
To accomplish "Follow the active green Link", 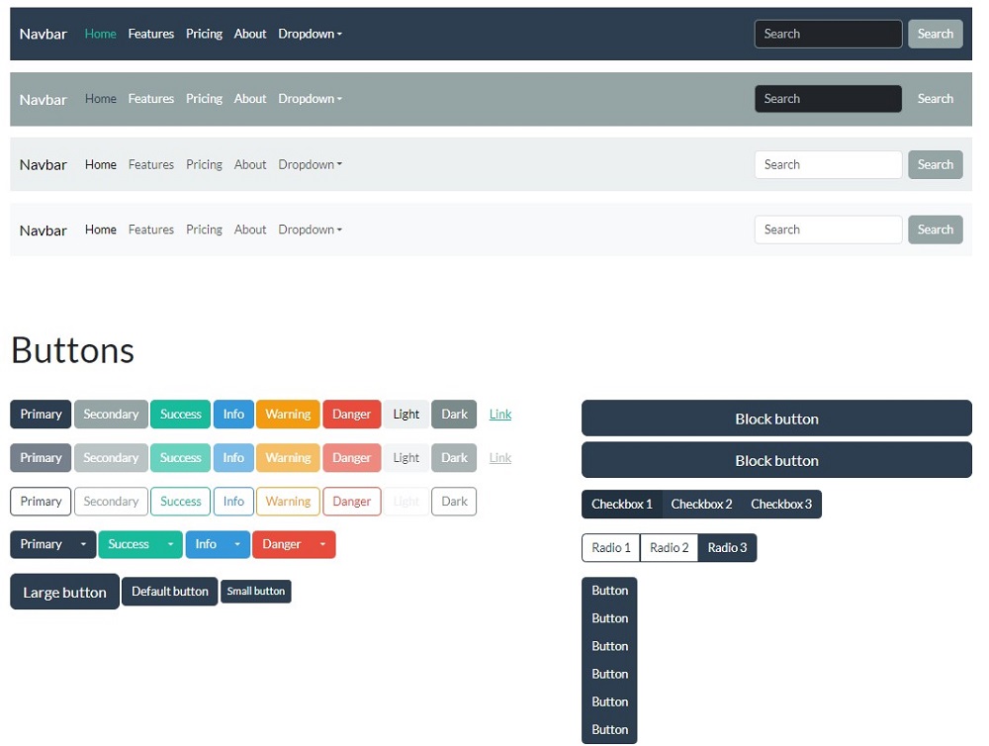I will (500, 415).
